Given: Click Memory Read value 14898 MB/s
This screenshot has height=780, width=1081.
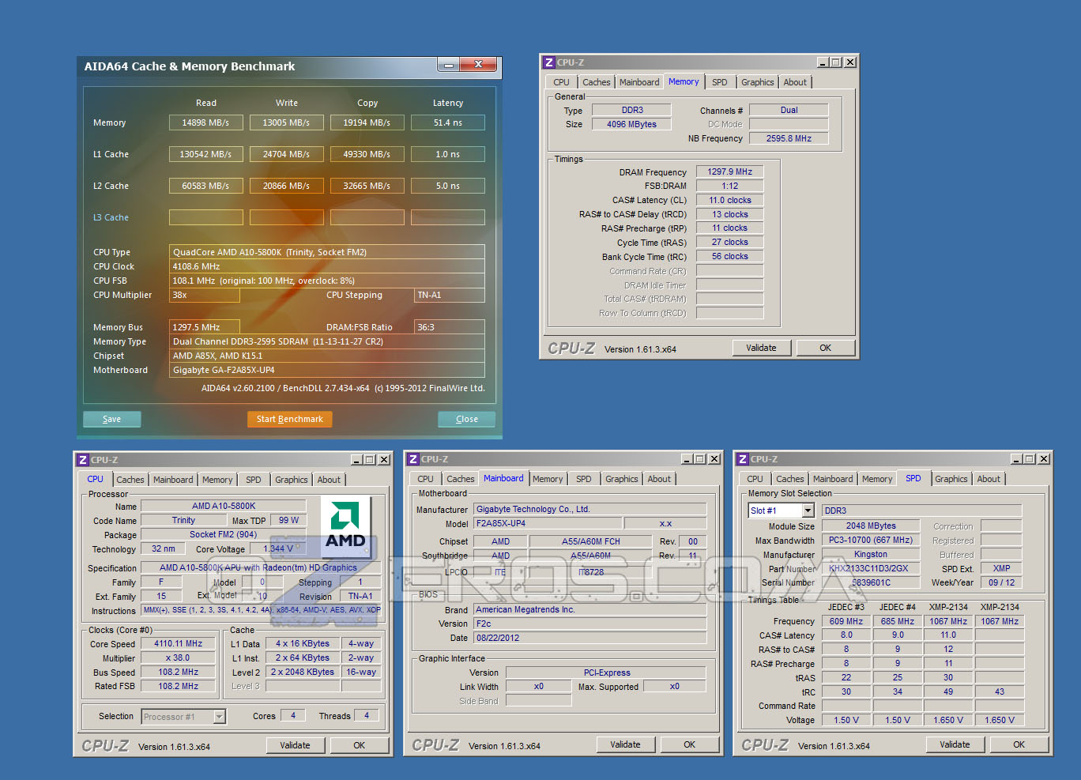Looking at the screenshot, I should point(206,122).
